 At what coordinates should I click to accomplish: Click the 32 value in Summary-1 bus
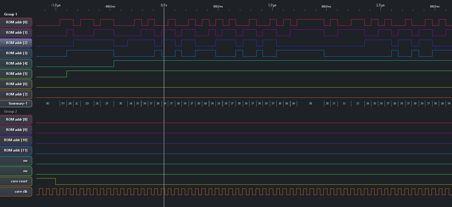[344, 103]
